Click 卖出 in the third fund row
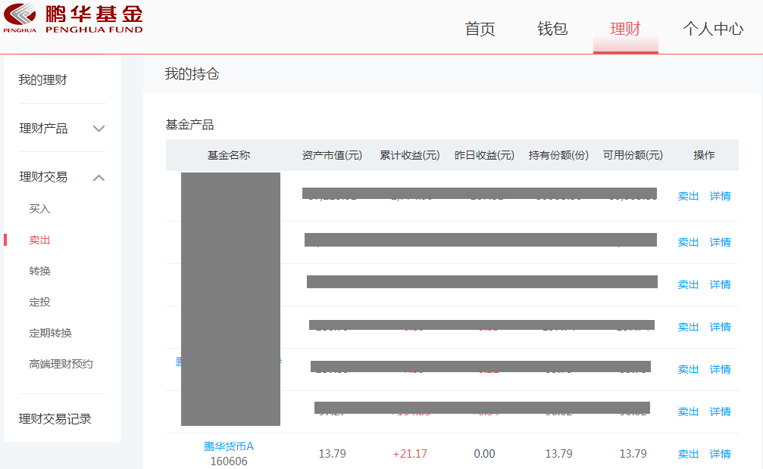This screenshot has height=469, width=763. [x=688, y=284]
